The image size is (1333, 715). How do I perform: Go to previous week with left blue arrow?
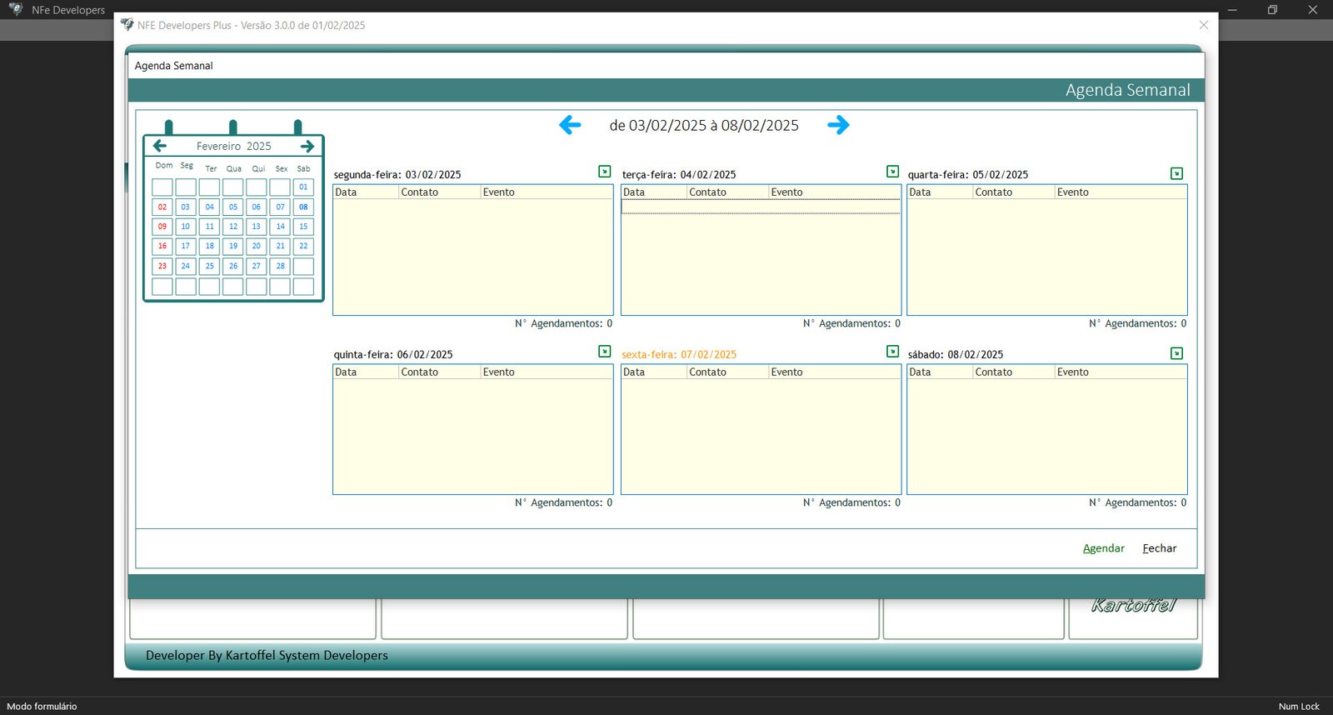click(x=570, y=125)
